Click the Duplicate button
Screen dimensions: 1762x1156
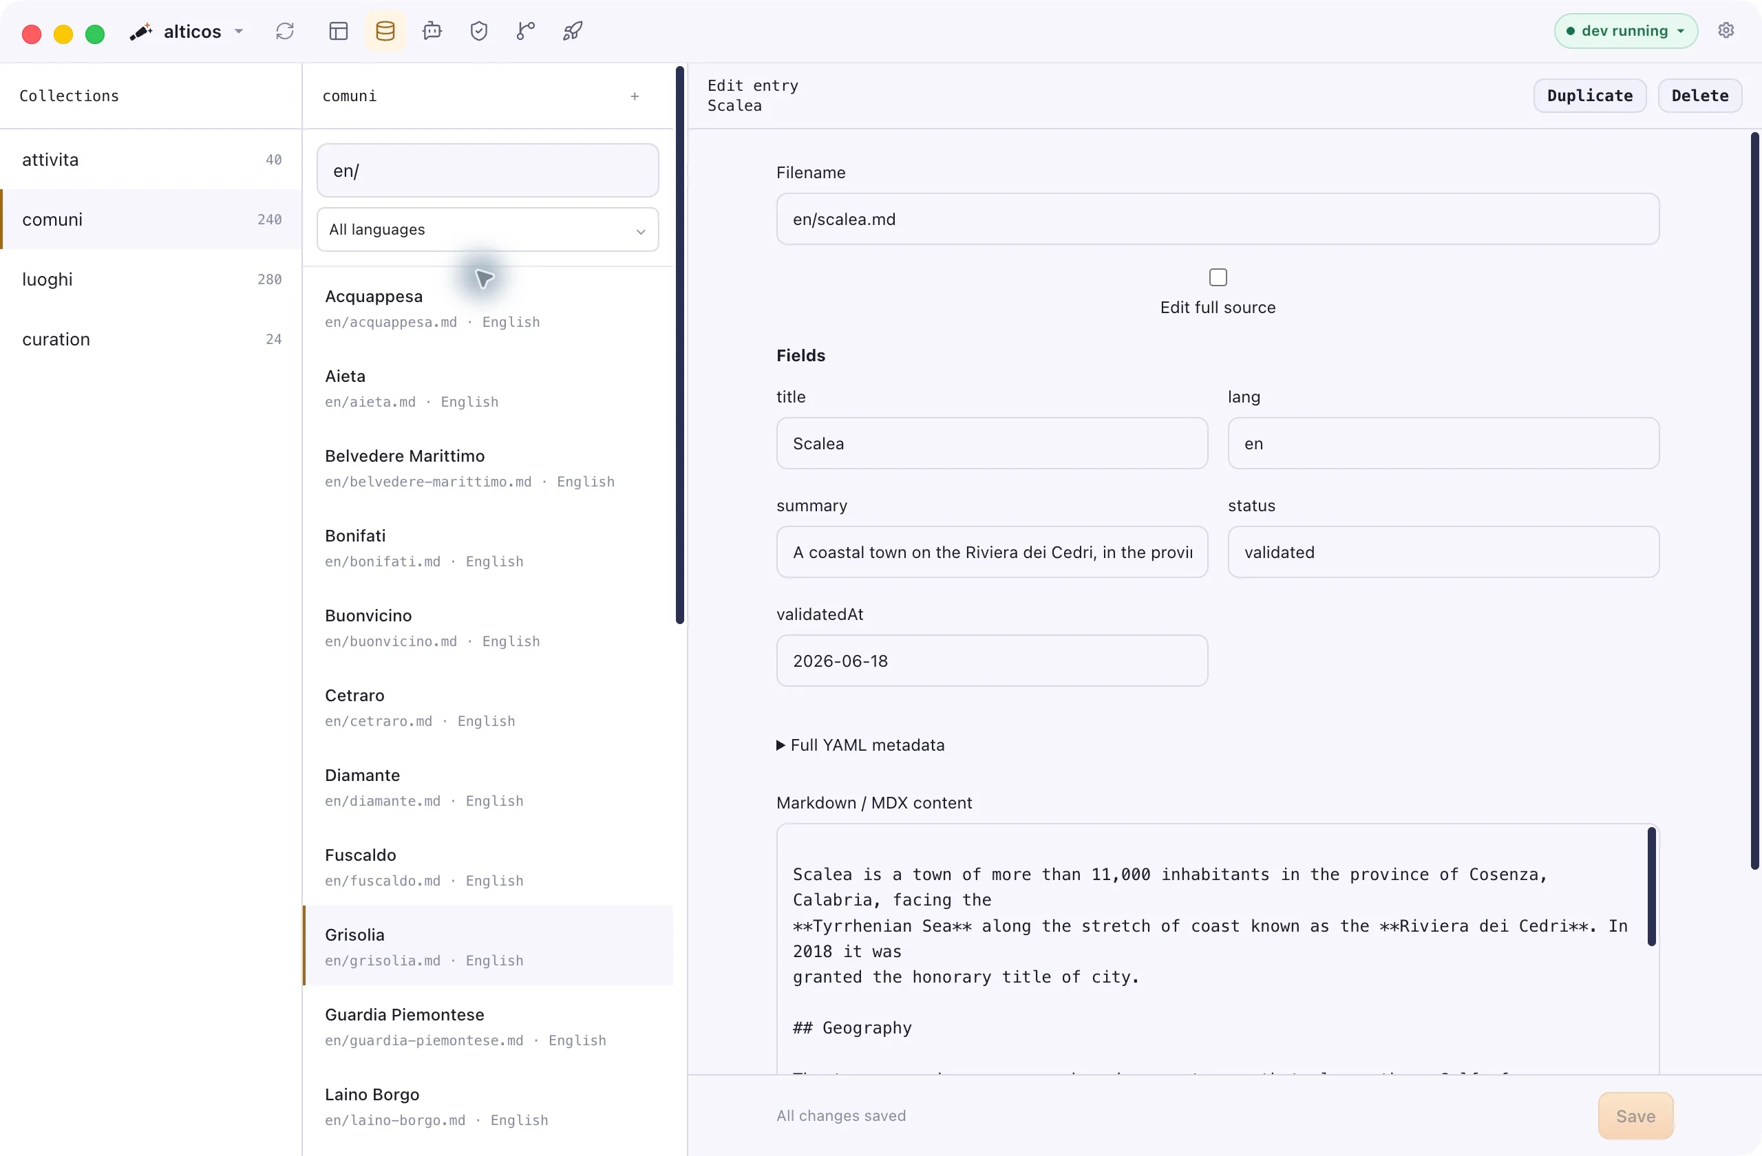coord(1589,96)
